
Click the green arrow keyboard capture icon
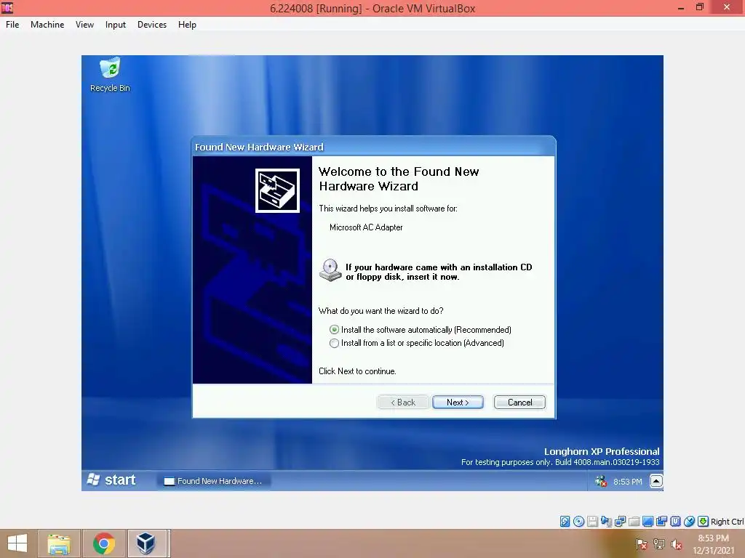tap(704, 522)
